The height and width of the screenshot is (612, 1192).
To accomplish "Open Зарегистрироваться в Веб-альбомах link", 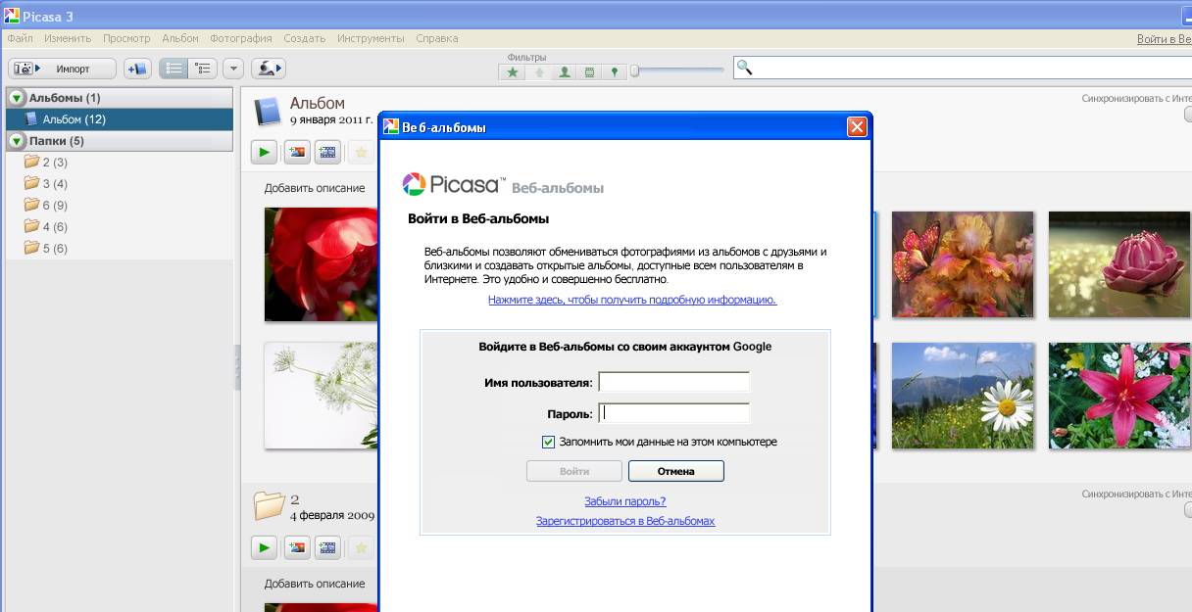I will [x=625, y=521].
